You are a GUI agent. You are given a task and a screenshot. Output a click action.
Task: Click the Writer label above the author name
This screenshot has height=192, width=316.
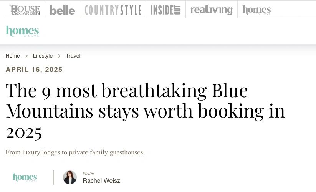pyautogui.click(x=89, y=174)
